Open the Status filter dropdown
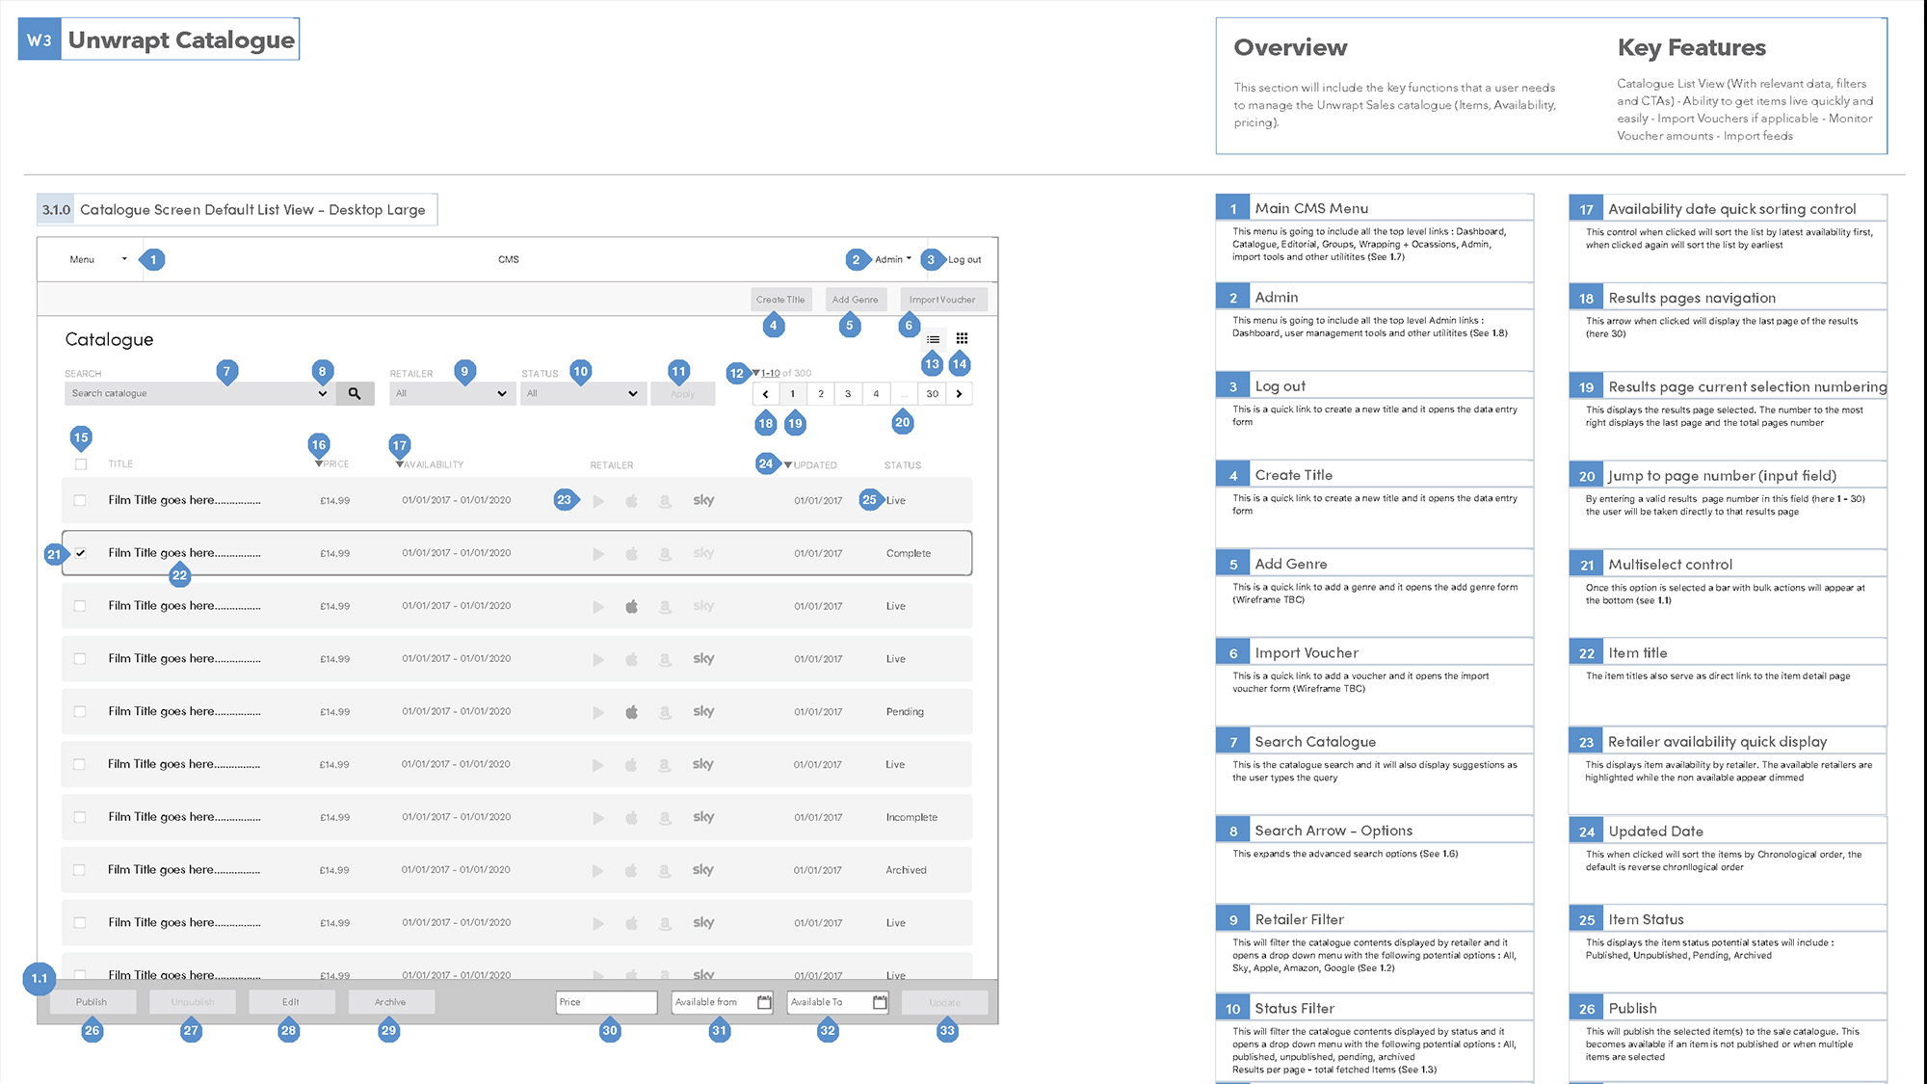 (x=583, y=393)
